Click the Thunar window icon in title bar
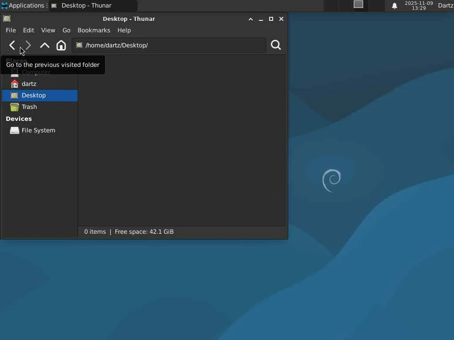454x340 pixels. tap(7, 19)
